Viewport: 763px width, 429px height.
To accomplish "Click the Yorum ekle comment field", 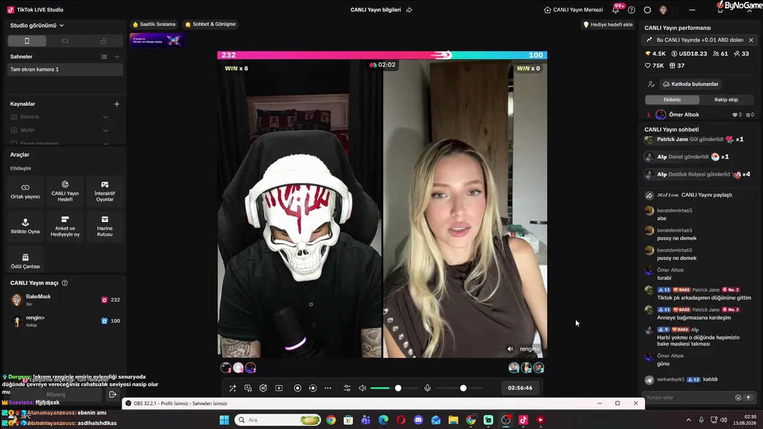I will pyautogui.click(x=688, y=397).
